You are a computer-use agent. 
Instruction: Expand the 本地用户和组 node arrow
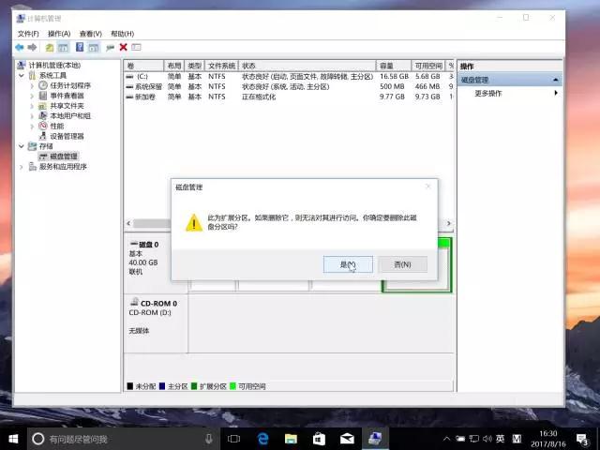pos(32,116)
